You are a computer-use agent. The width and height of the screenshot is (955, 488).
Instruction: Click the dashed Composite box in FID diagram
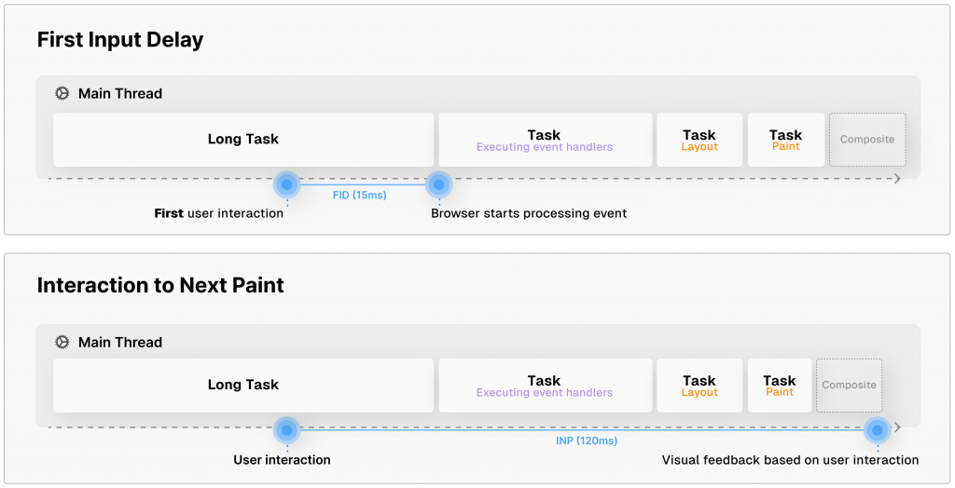click(x=867, y=140)
